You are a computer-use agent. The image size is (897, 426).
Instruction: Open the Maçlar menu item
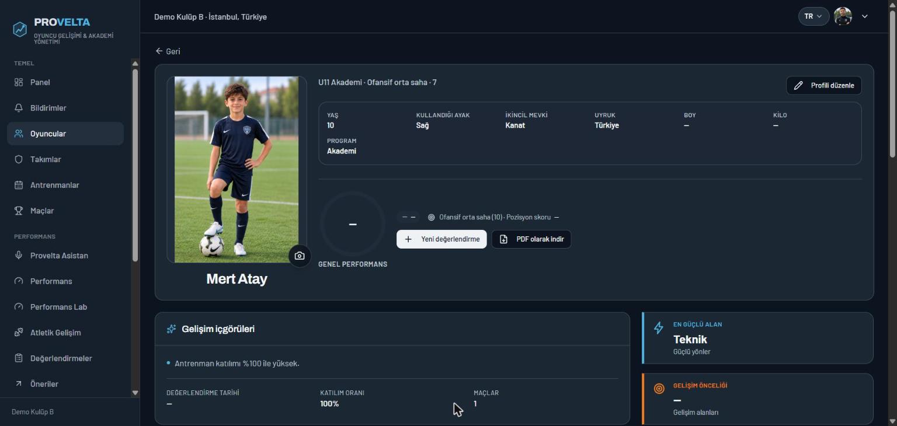(x=65, y=211)
